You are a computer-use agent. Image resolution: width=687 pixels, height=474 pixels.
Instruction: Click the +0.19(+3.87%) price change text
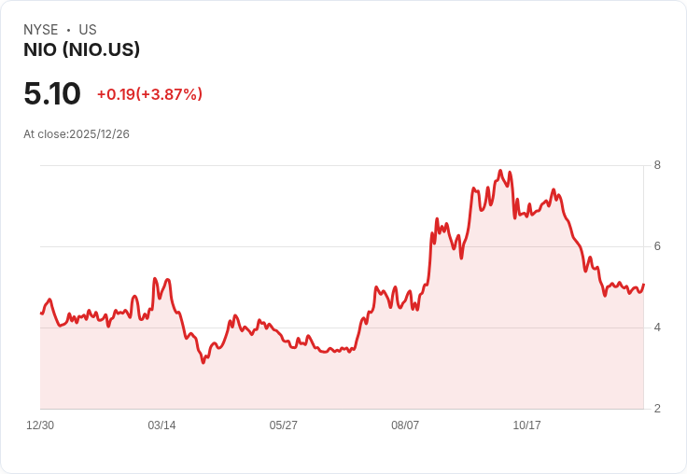[149, 94]
